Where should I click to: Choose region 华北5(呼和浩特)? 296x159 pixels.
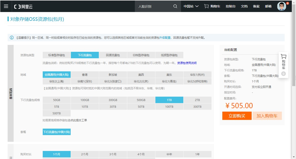(197, 81)
